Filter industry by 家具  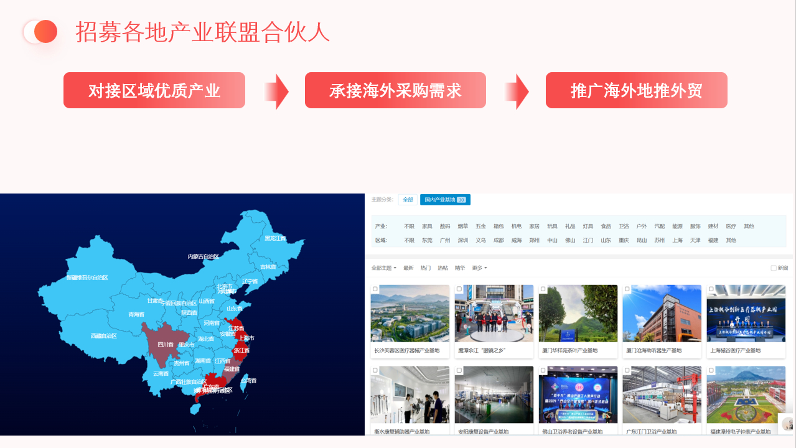point(427,226)
